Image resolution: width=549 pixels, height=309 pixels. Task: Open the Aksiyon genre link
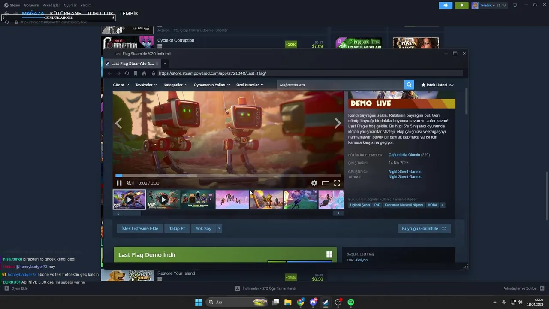361,260
